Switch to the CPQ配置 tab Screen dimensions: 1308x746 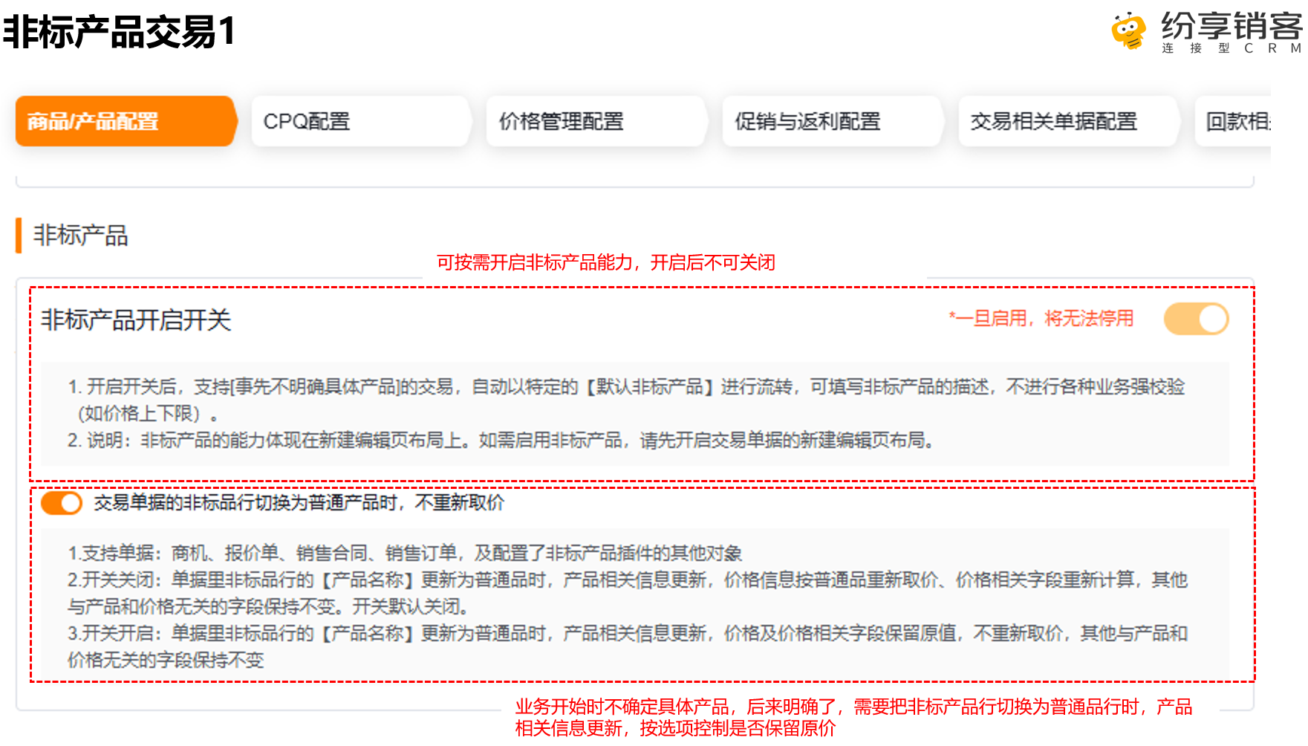(360, 121)
